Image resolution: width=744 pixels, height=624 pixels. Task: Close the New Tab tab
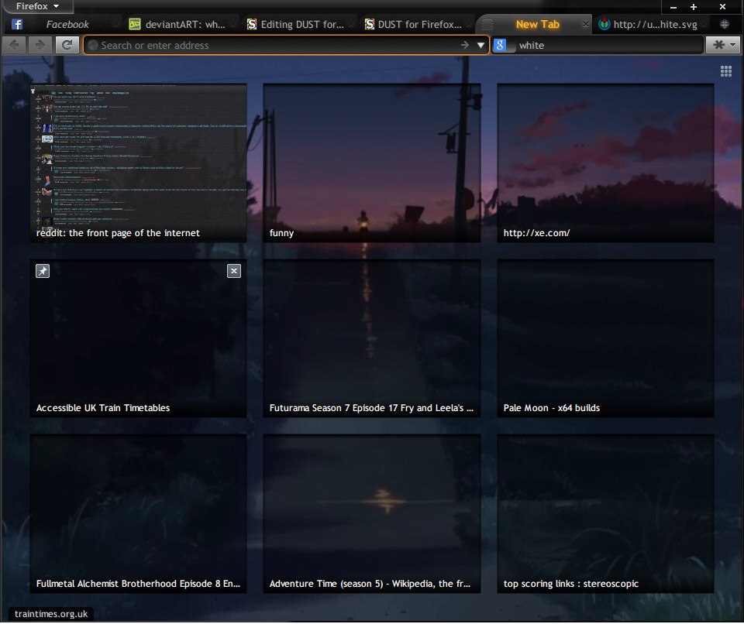(586, 24)
